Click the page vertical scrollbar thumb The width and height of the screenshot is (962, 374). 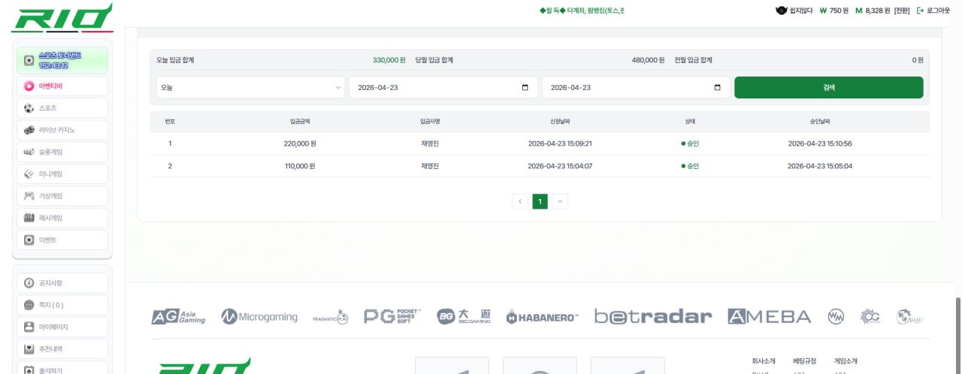(x=957, y=334)
